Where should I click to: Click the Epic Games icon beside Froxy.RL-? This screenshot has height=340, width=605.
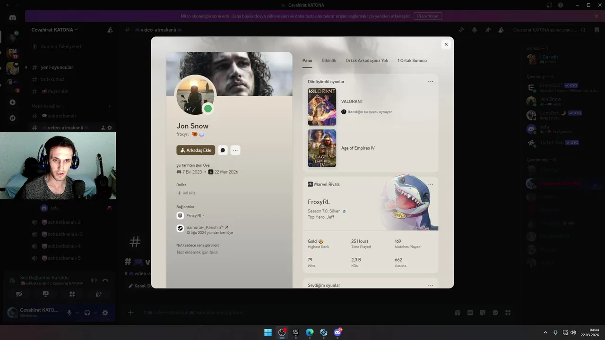point(180,216)
